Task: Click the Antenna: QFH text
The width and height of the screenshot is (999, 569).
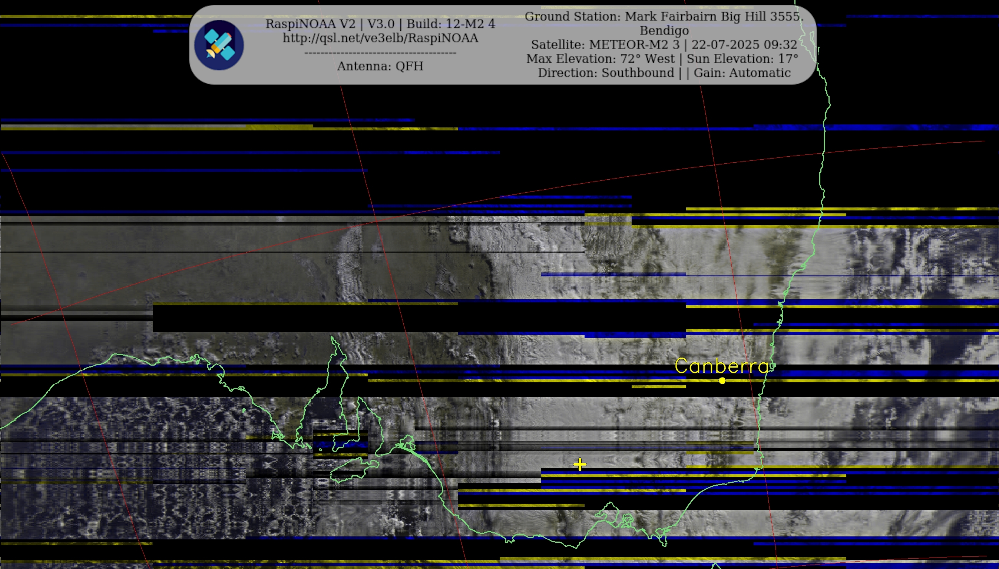Action: click(380, 66)
